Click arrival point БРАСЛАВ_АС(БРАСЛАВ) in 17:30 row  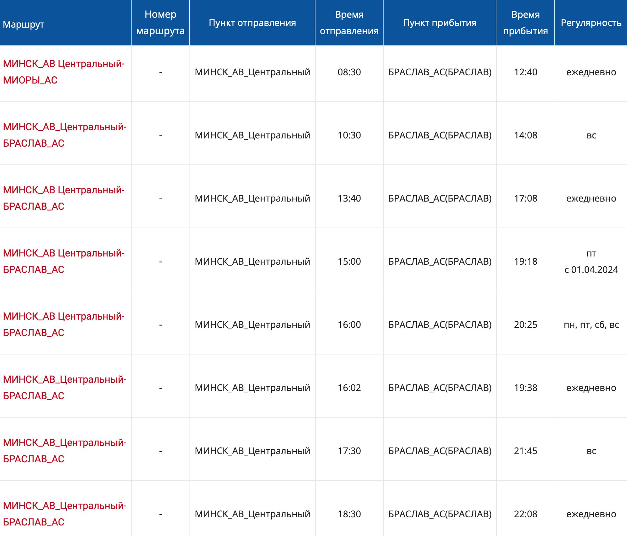coord(440,451)
